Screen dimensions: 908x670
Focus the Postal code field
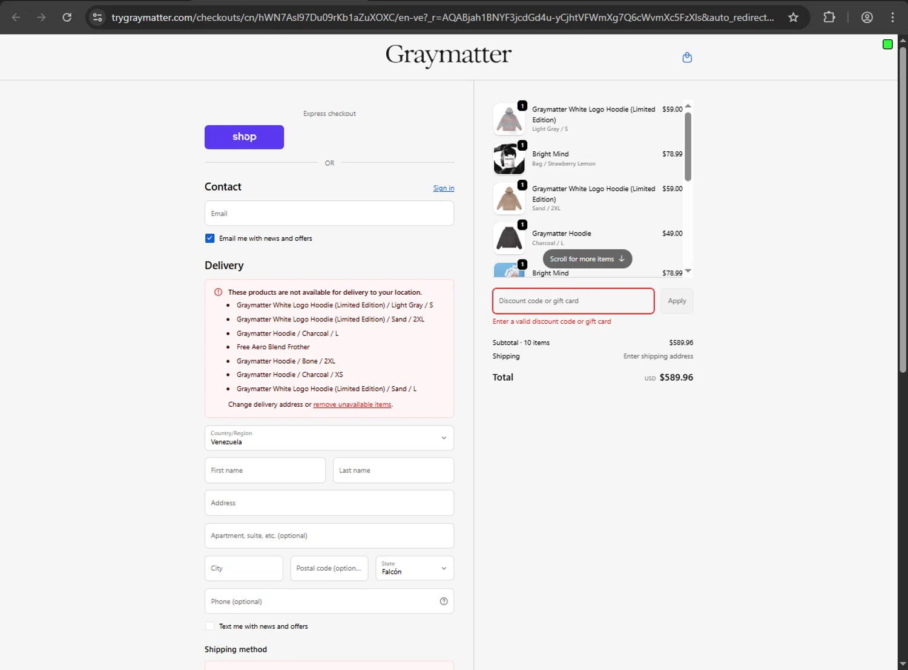point(329,568)
